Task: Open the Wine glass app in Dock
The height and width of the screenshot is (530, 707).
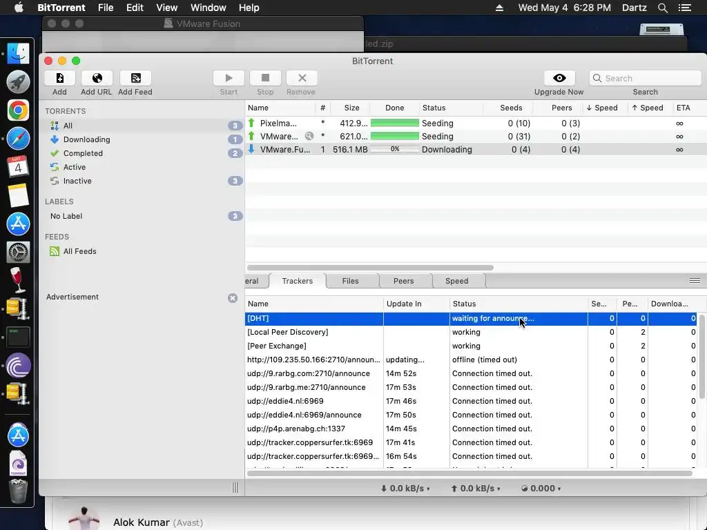Action: click(x=18, y=280)
